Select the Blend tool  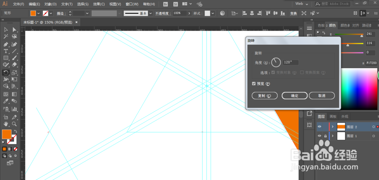click(x=14, y=101)
